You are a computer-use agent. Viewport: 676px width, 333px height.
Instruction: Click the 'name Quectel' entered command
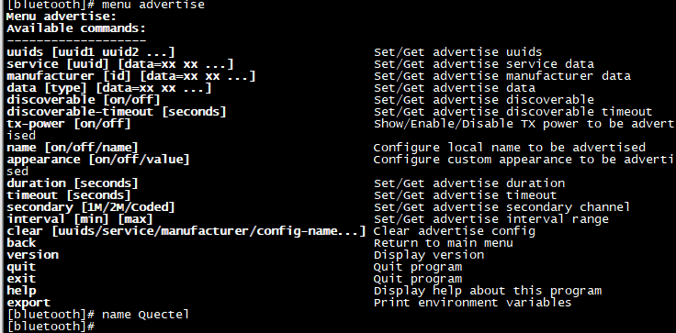(145, 315)
